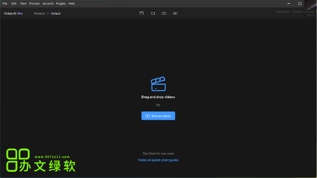Viewport: 317px width, 178px height.
Task: Maximize the Video AI window
Action: 300,3
